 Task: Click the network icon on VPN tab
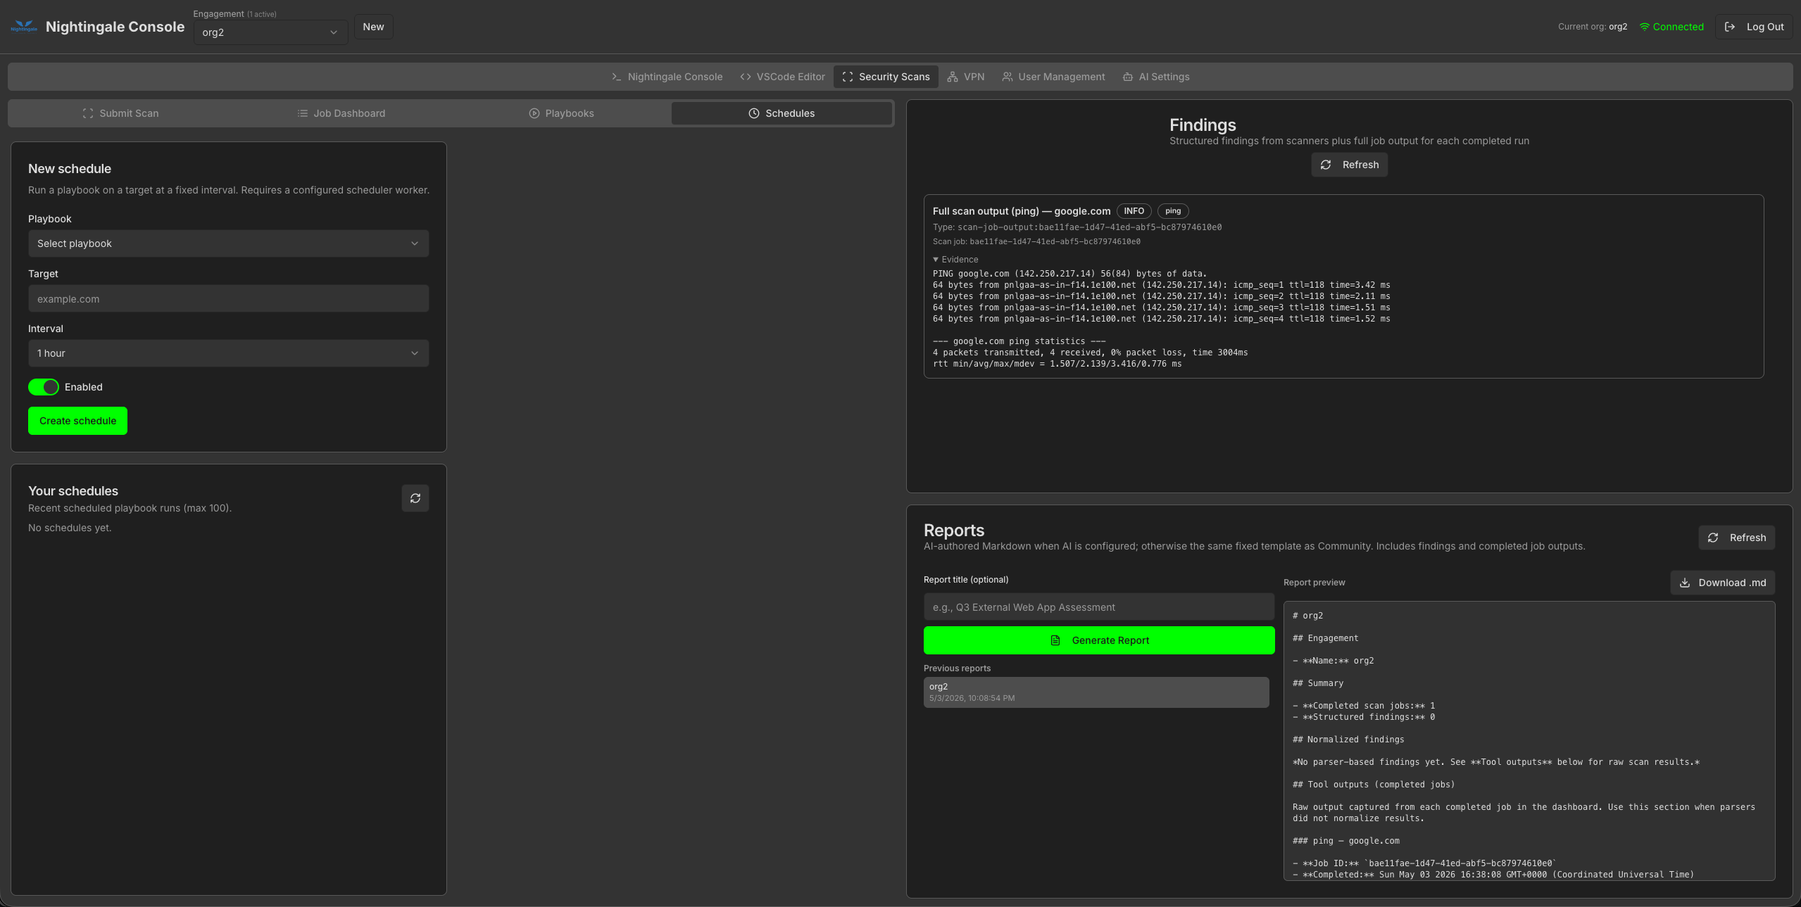click(953, 77)
